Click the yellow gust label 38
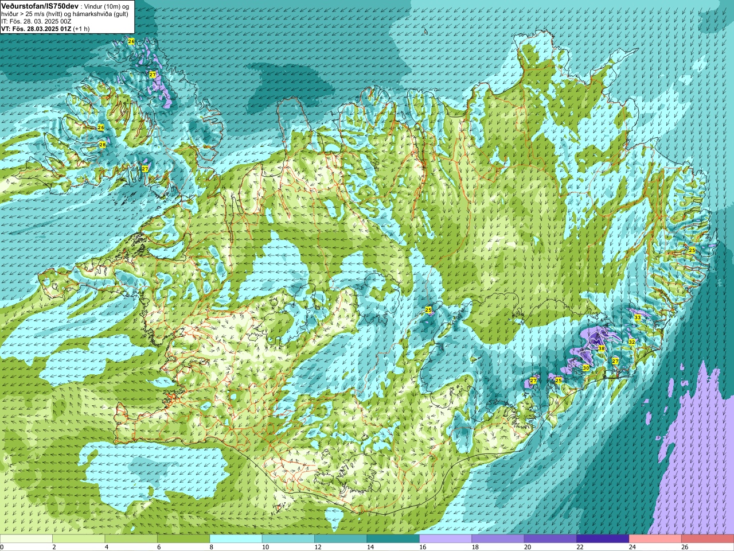 tap(602, 348)
